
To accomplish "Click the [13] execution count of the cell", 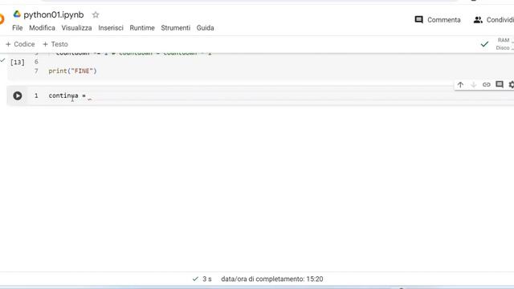I will [x=18, y=62].
